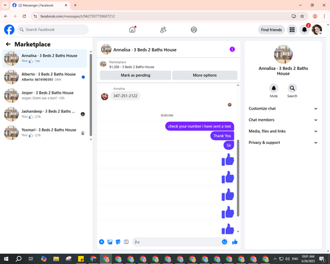Open the Home feed icon

132,30
